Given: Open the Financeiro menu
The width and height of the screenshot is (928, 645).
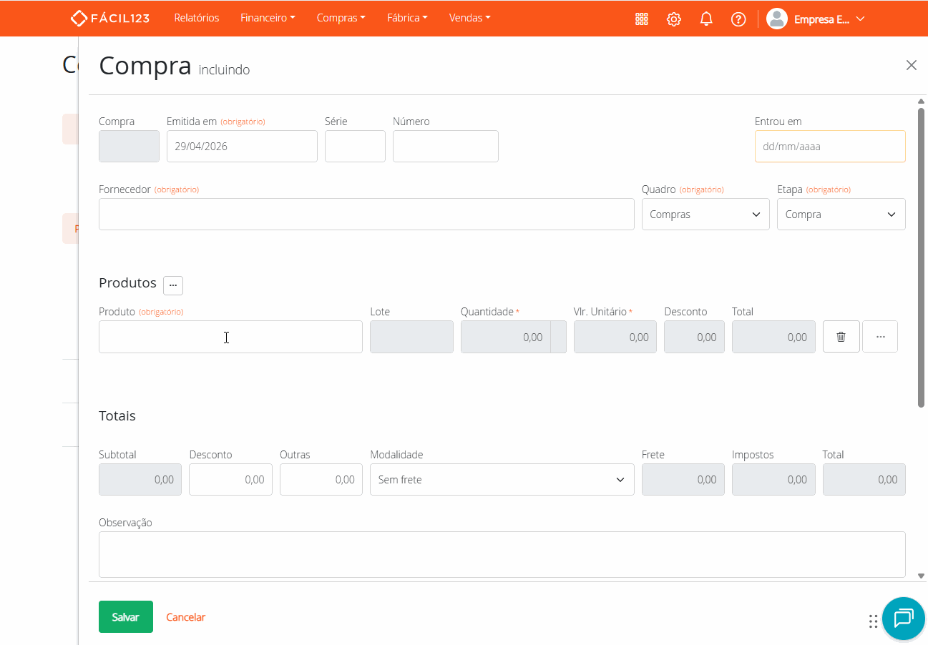Looking at the screenshot, I should (x=268, y=18).
